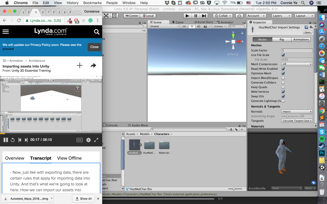Open video settings gear
The image size is (327, 204).
click(x=88, y=140)
